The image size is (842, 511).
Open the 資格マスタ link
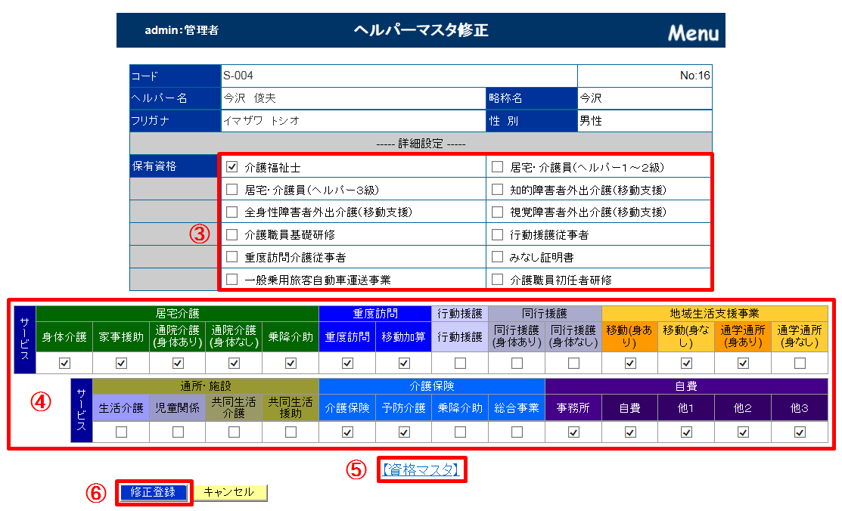tap(421, 469)
